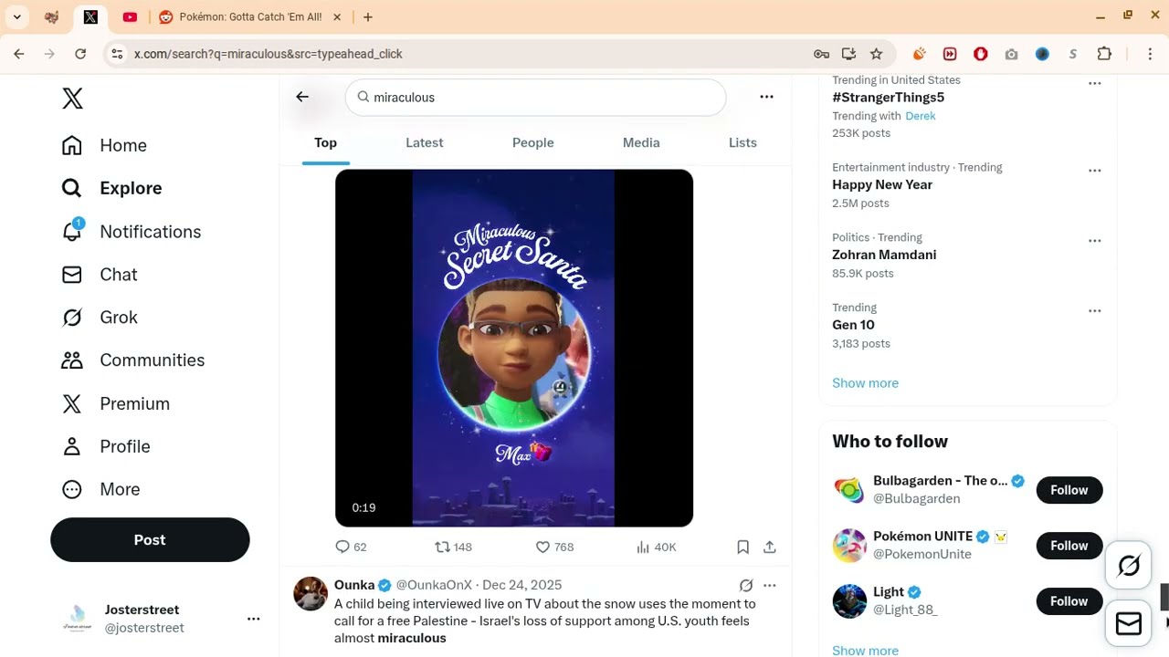Play the Miraculous Secret Santa video
1169x657 pixels.
coord(514,348)
